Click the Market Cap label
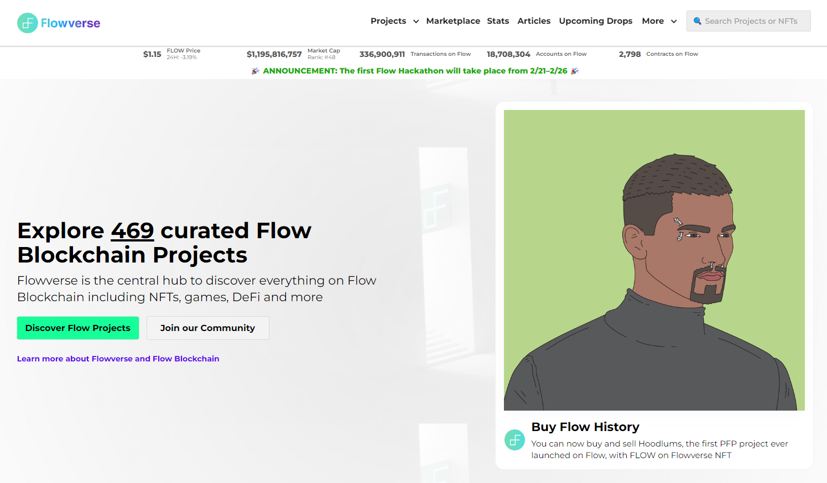 [x=324, y=51]
